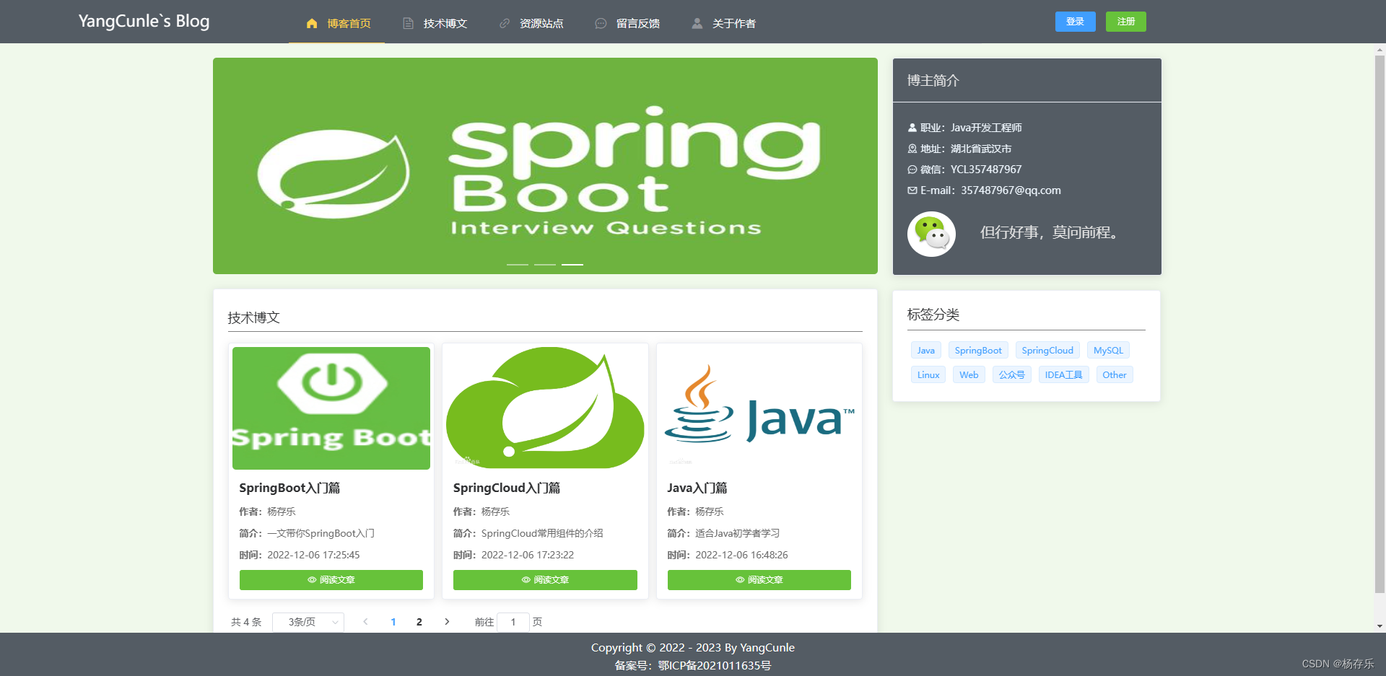Select page 1 in the pagination
The width and height of the screenshot is (1386, 676).
tap(393, 622)
